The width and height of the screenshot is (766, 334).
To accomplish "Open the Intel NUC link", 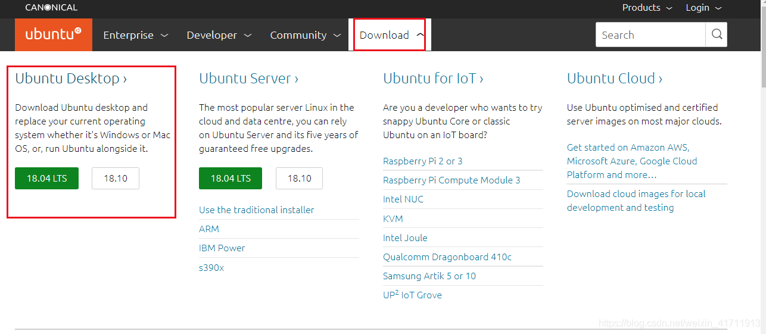I will tap(403, 199).
